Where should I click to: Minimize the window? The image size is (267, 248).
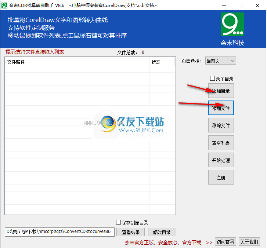click(x=224, y=6)
